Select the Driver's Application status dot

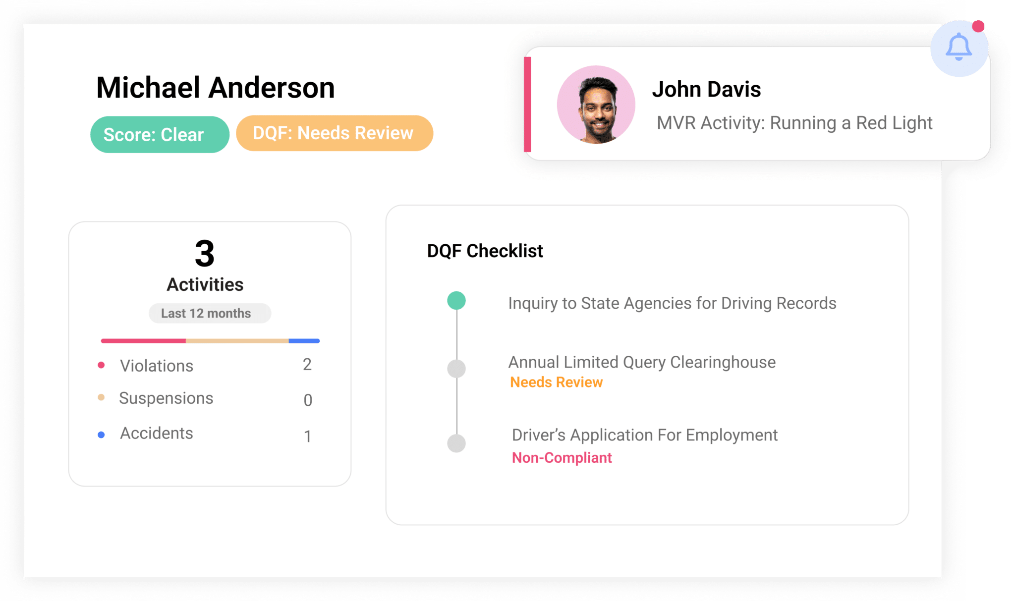tap(456, 443)
